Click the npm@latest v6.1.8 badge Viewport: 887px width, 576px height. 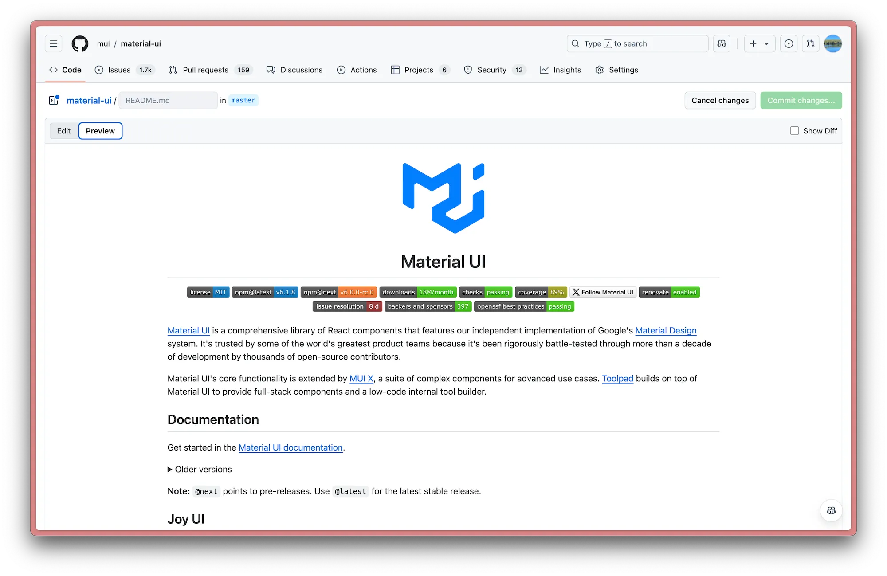pyautogui.click(x=265, y=292)
